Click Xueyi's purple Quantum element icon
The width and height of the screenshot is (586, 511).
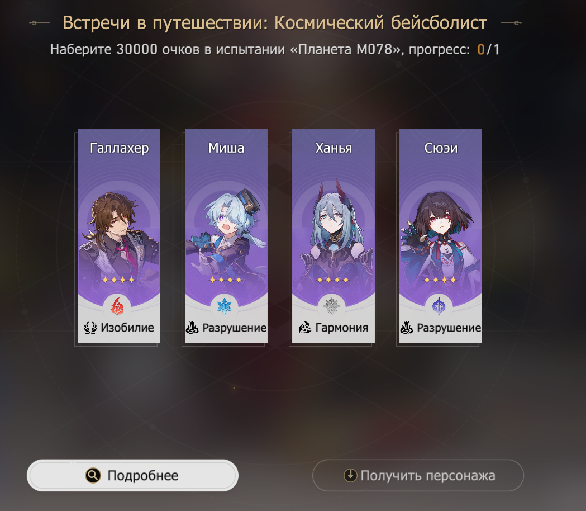[x=439, y=306]
